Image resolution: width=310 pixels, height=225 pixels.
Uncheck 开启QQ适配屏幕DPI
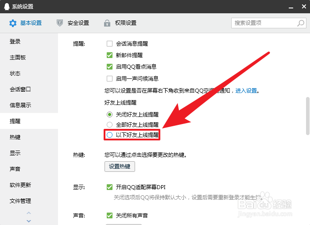(x=109, y=187)
